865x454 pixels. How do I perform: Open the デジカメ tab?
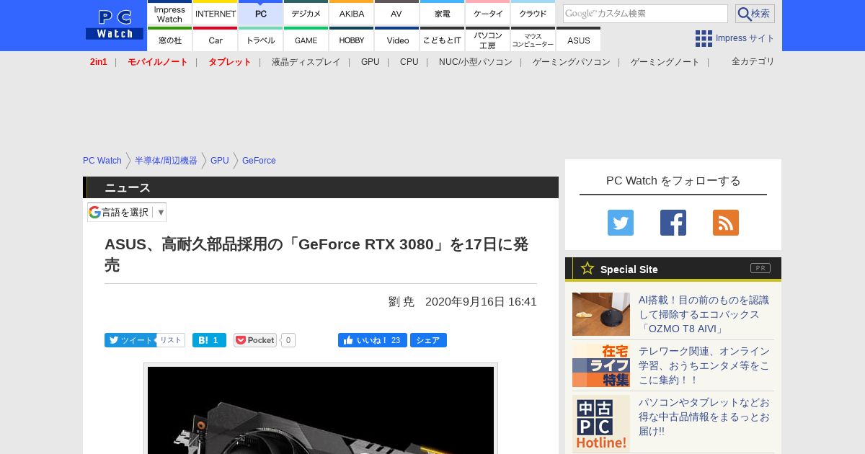pos(306,13)
